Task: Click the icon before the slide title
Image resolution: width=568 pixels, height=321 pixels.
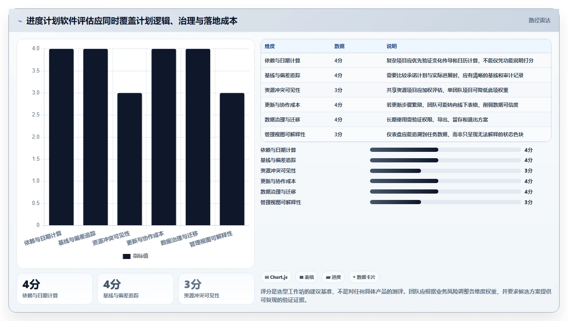Action: tap(20, 21)
